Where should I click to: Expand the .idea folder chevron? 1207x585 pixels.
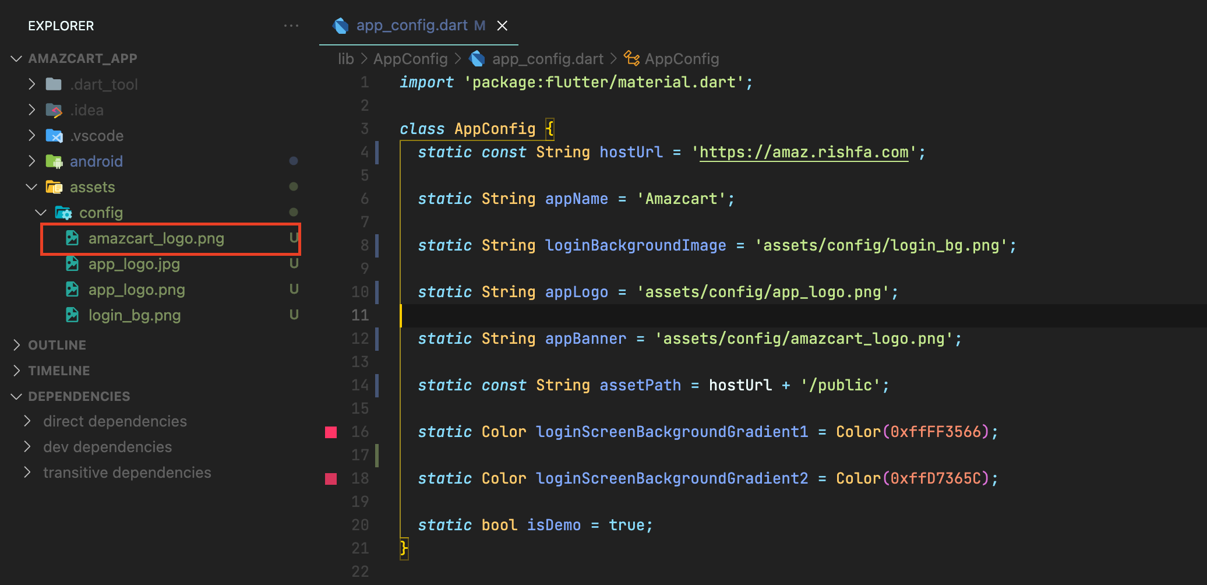click(x=32, y=110)
